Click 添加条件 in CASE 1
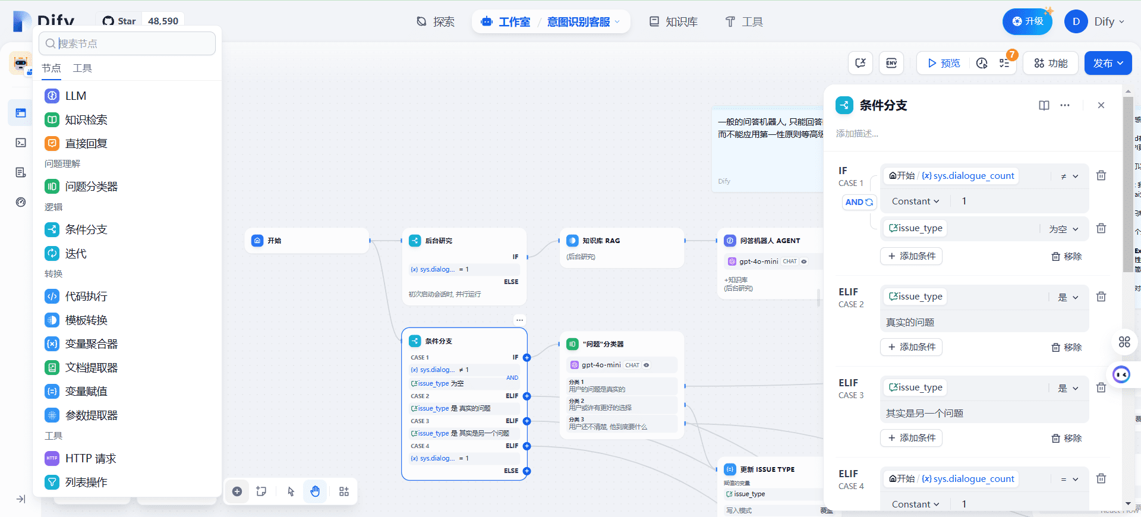The height and width of the screenshot is (517, 1141). (x=911, y=256)
